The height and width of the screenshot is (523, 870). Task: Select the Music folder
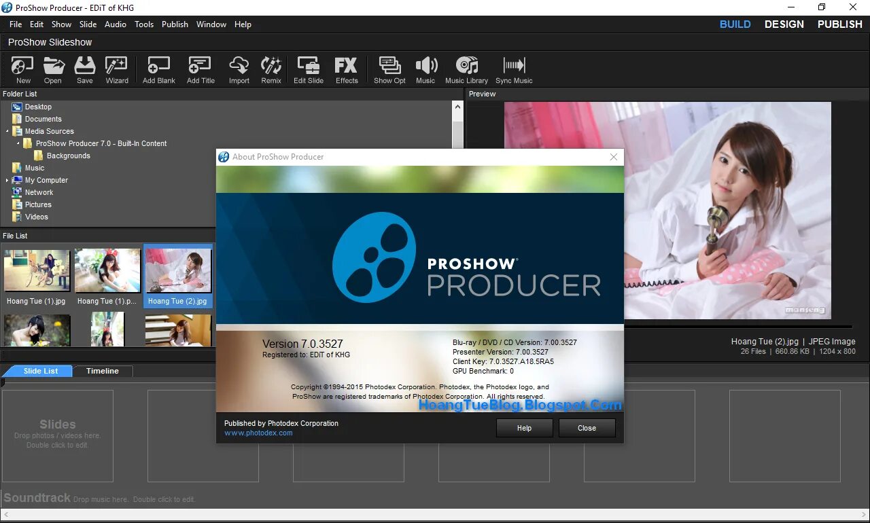(35, 168)
